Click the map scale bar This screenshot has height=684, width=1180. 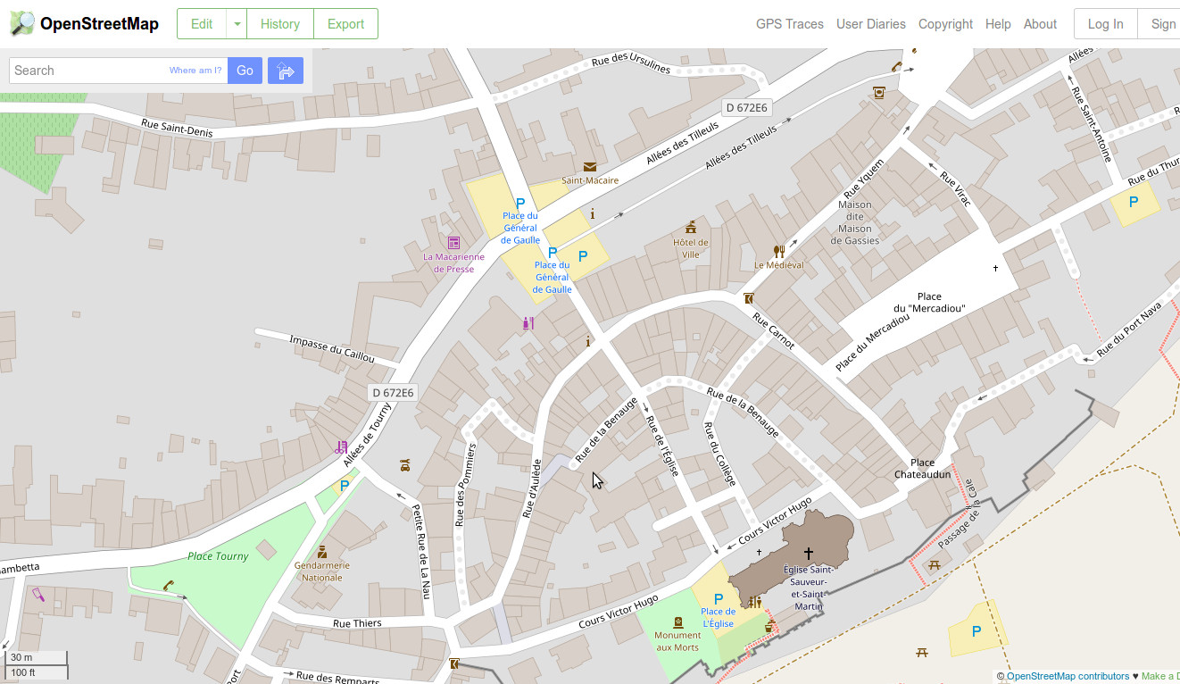36,664
